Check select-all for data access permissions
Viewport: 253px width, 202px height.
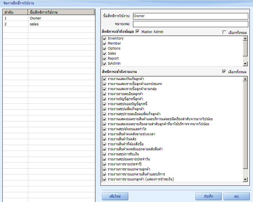pyautogui.click(x=224, y=32)
